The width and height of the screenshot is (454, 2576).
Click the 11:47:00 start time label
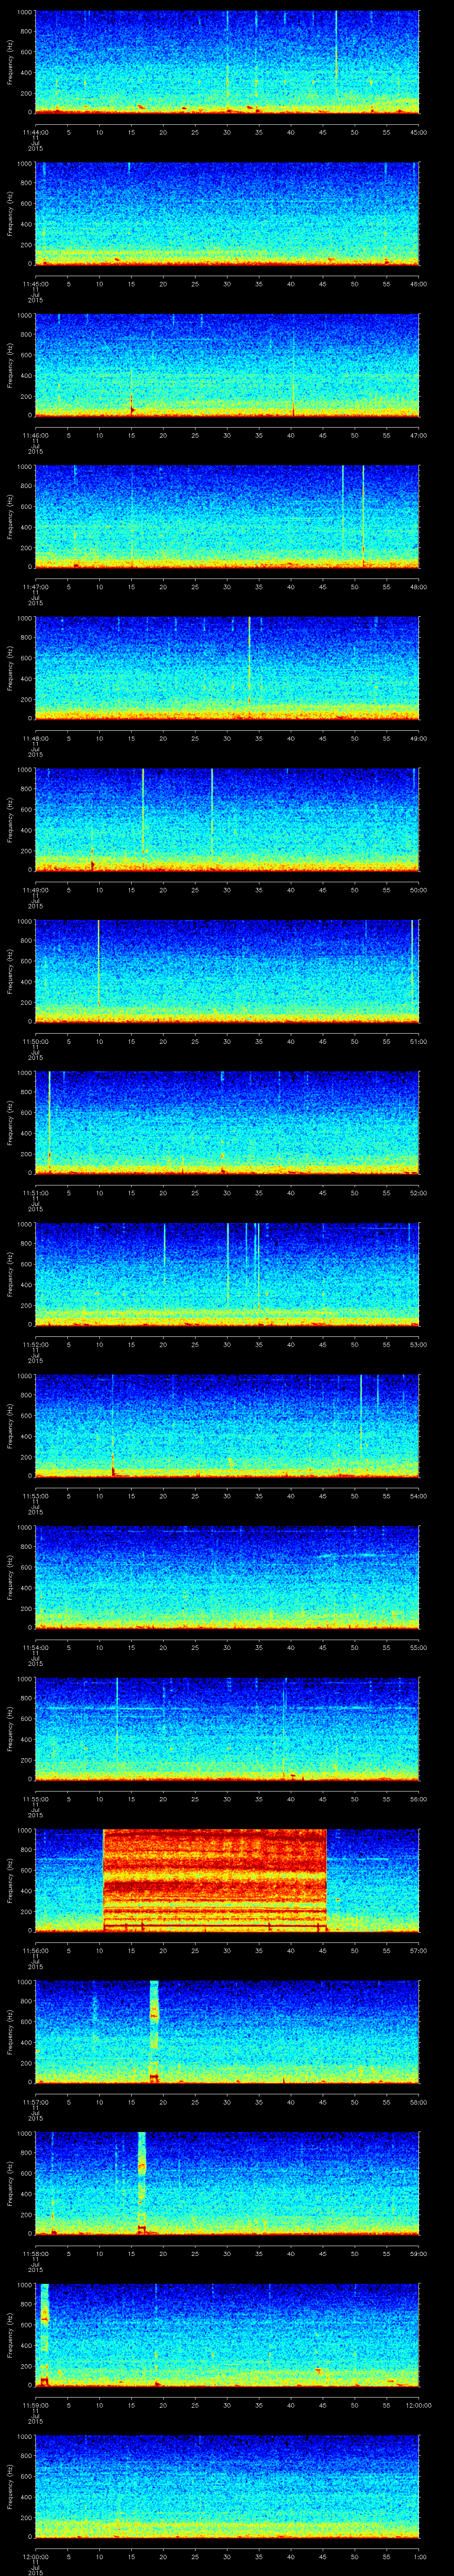(35, 587)
